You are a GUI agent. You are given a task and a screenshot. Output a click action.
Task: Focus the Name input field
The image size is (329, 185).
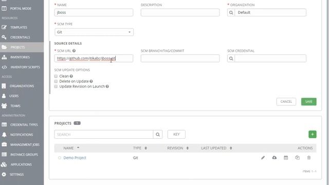point(94,12)
